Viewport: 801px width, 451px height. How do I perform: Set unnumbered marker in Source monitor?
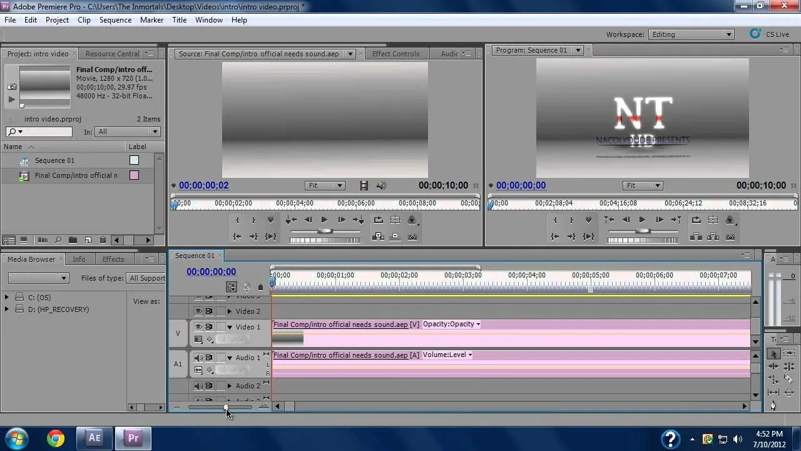tap(270, 220)
